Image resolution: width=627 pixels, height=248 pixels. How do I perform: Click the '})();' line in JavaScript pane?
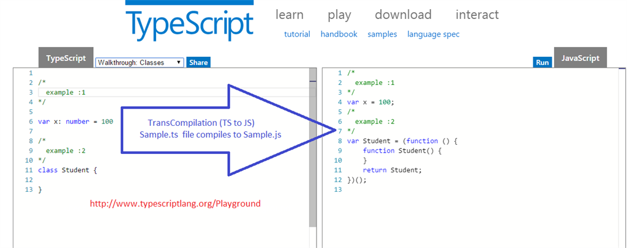coord(357,180)
